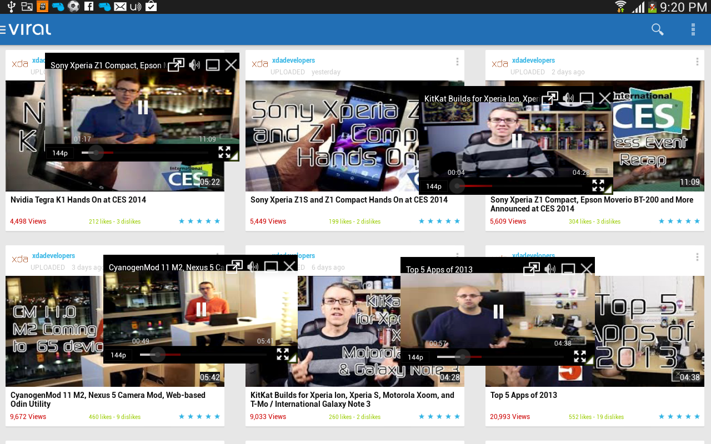
Task: Go fullscreen in the player showing 01:17
Action: click(224, 152)
